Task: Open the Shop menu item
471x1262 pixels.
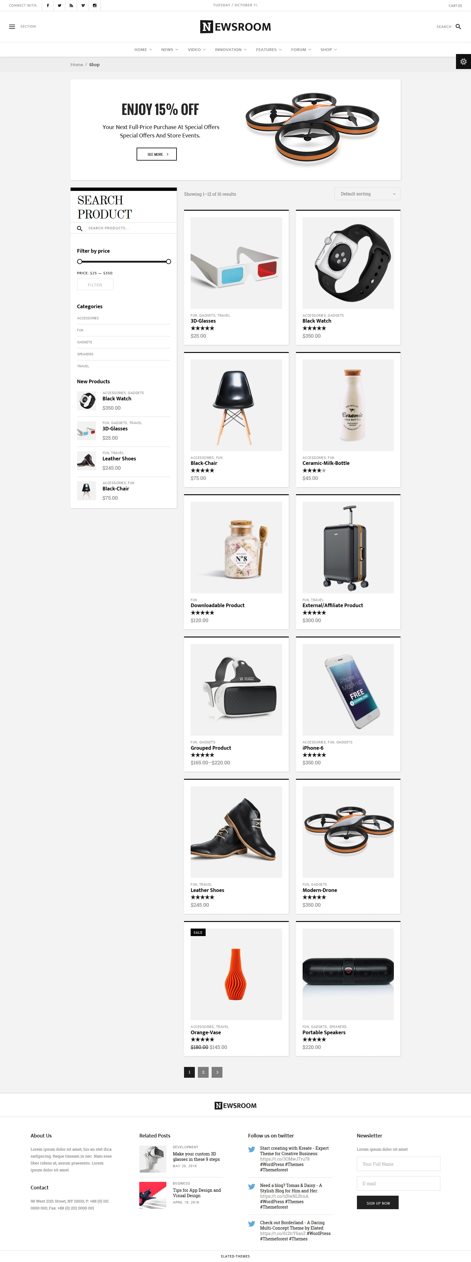Action: (x=328, y=50)
